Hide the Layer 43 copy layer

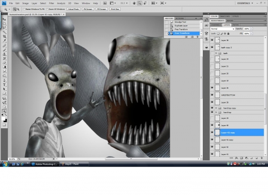[x=212, y=132]
